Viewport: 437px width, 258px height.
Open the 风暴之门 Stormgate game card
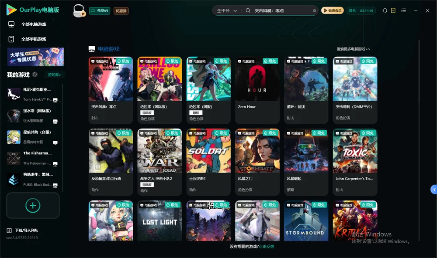[257, 162]
